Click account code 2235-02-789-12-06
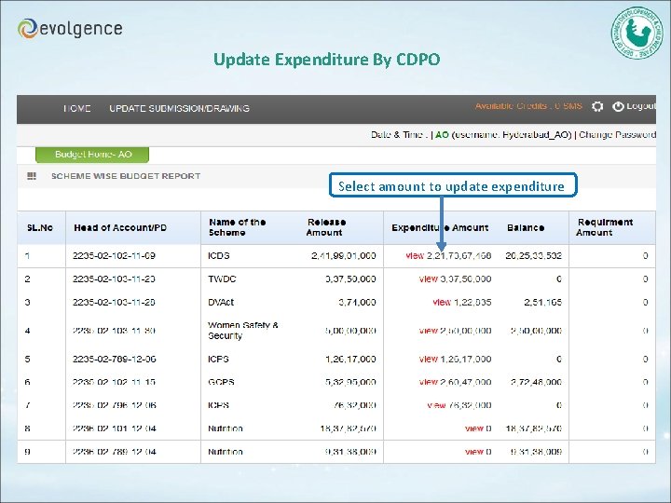Viewport: 671px width, 503px height. coord(114,359)
